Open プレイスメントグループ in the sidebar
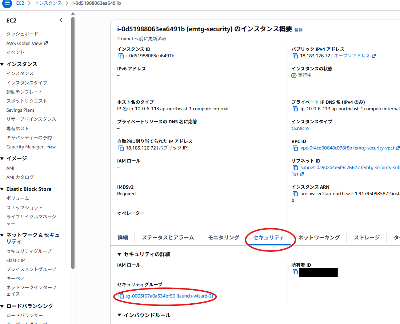This screenshot has width=400, height=324. [x=31, y=269]
